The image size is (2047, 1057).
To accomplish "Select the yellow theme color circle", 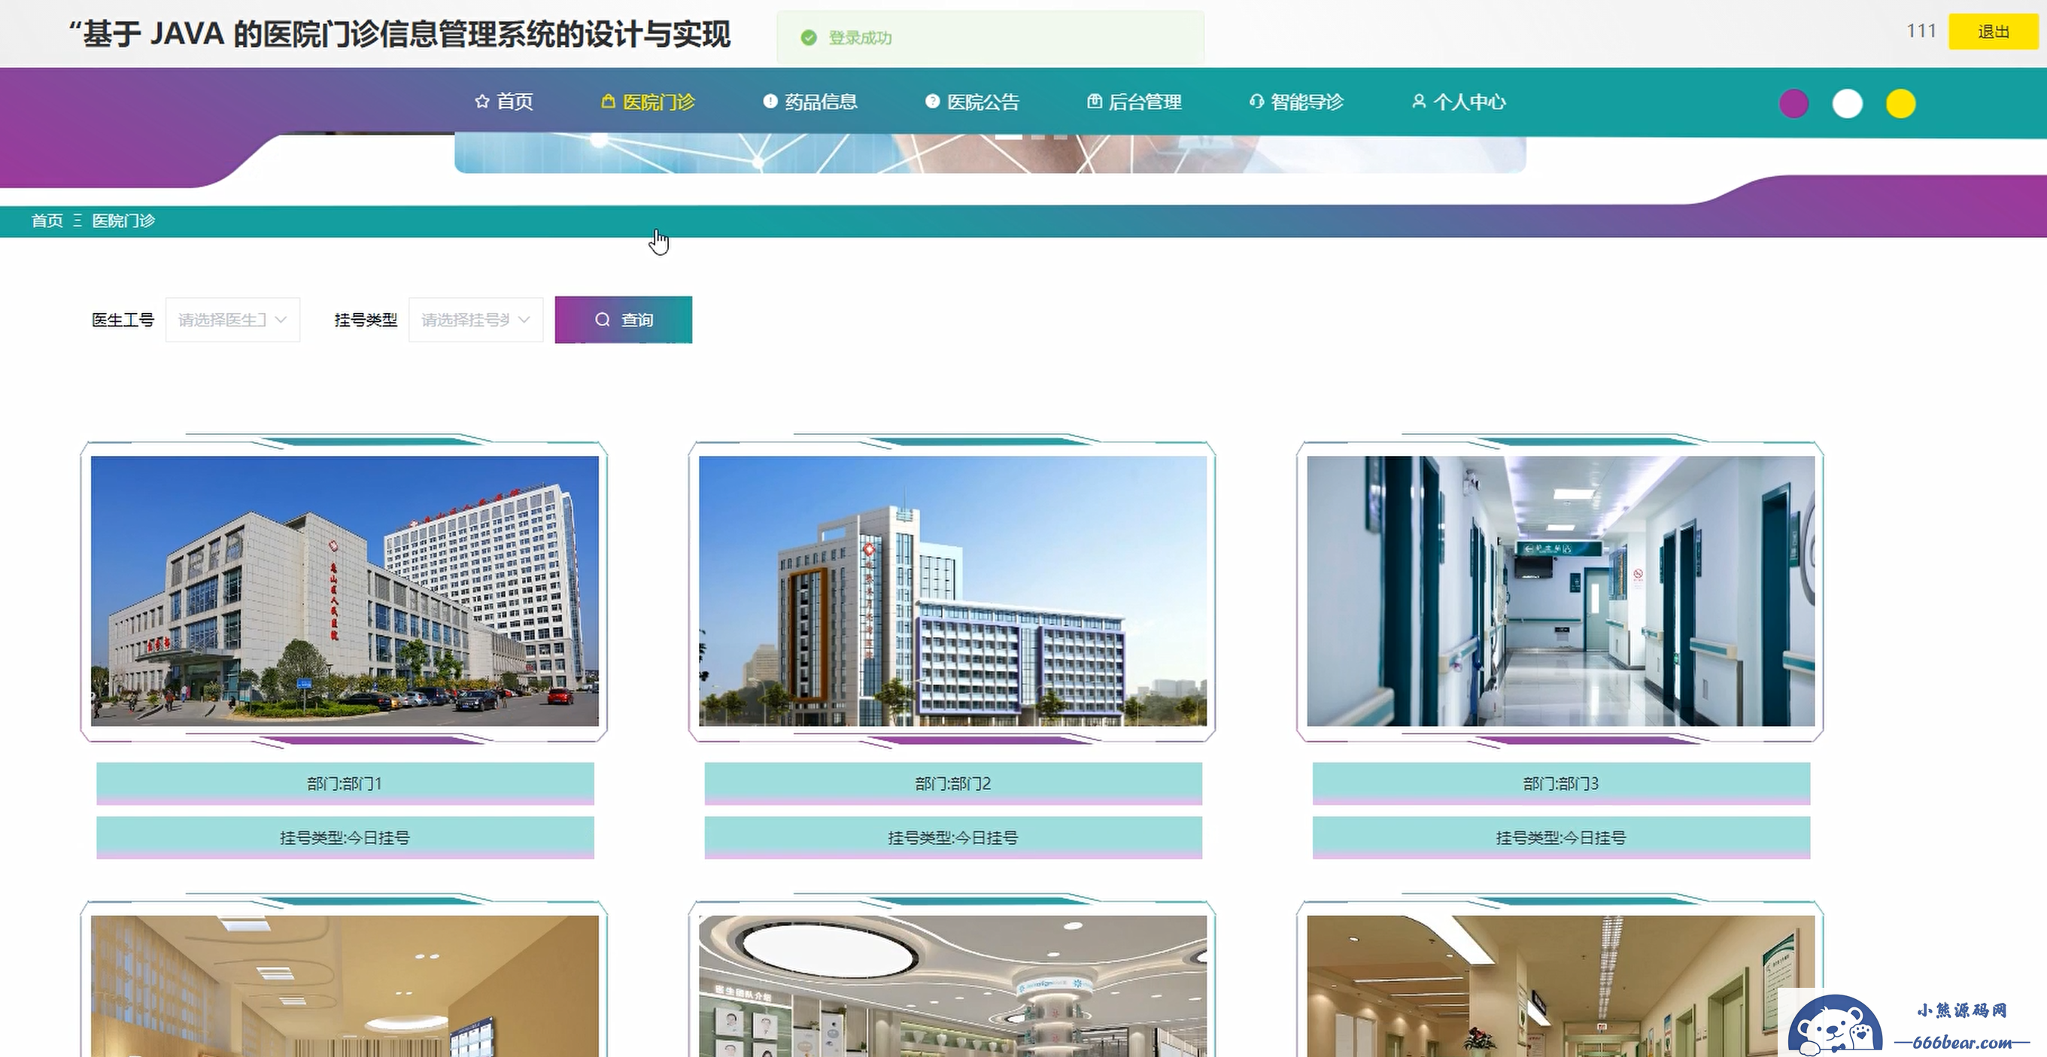I will [x=1901, y=103].
